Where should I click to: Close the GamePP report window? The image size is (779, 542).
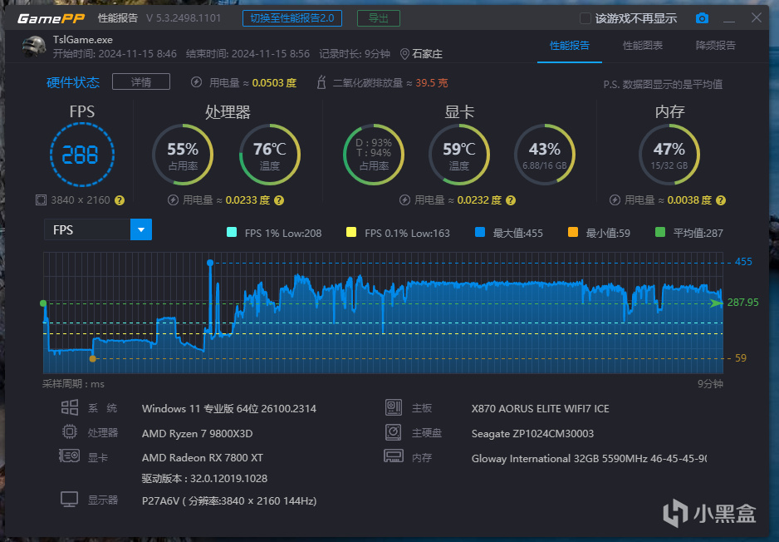[756, 18]
